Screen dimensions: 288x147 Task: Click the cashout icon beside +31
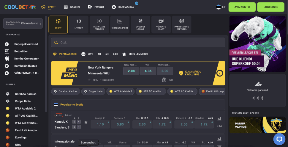click(x=164, y=80)
